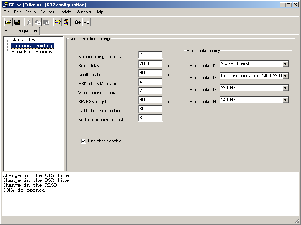Open the Handshake 03 2300Hz dropdown

tap(287, 88)
